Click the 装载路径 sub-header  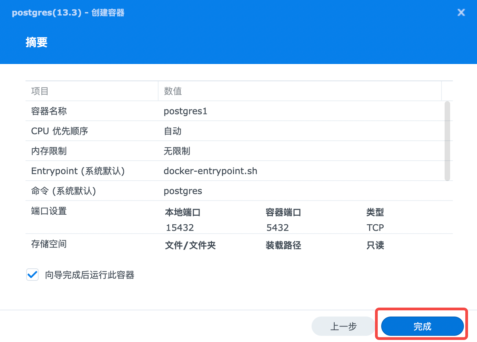(x=283, y=245)
